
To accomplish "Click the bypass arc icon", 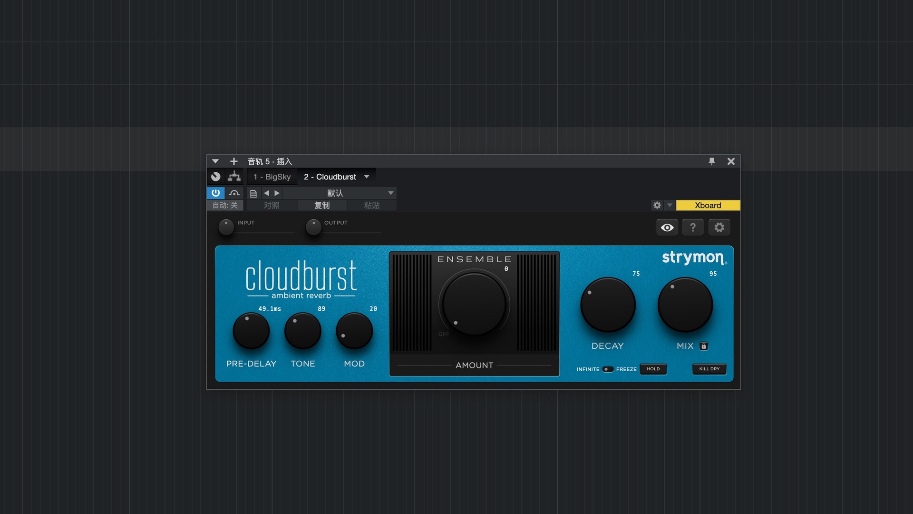I will (234, 193).
